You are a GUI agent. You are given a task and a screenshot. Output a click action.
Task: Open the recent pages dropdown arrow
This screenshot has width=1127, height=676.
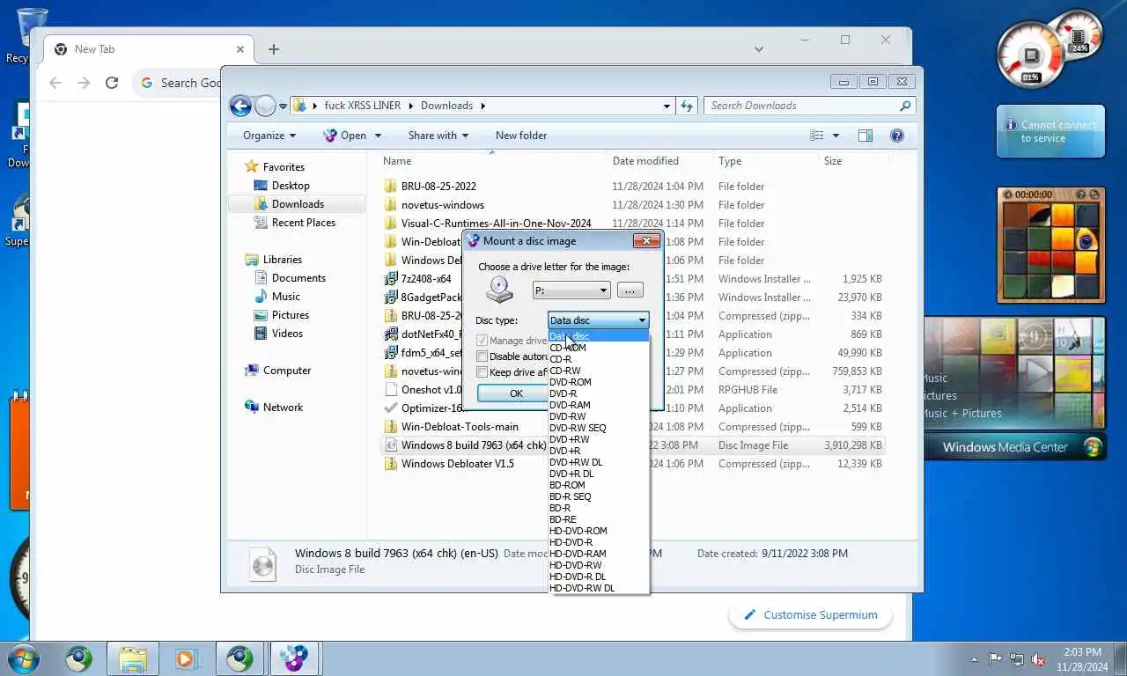[284, 107]
